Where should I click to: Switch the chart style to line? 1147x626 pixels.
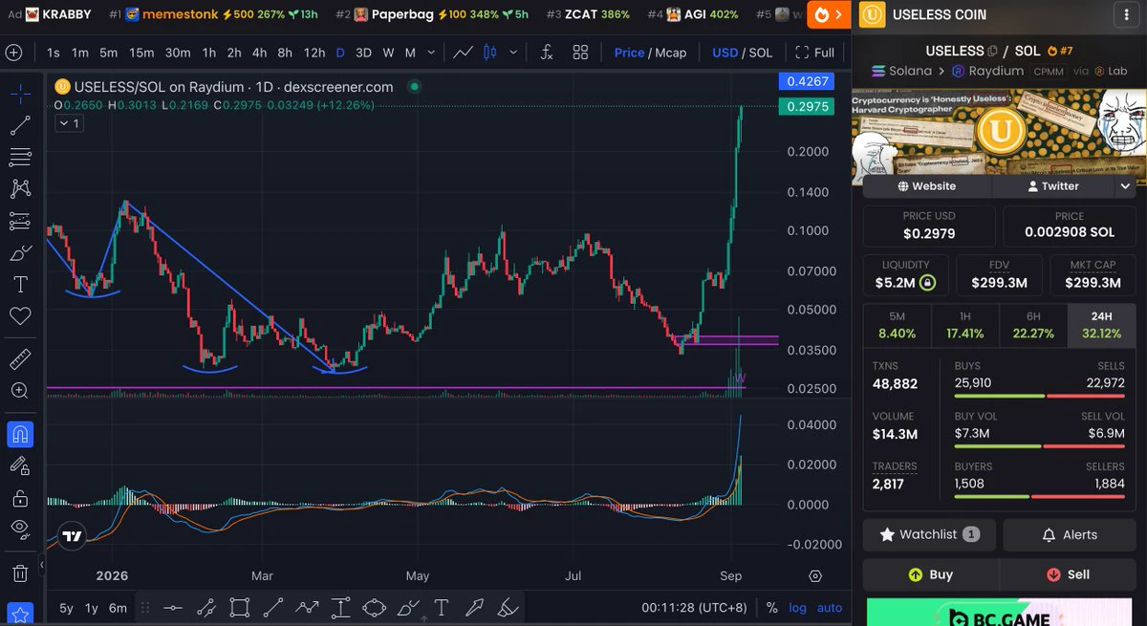[x=464, y=53]
